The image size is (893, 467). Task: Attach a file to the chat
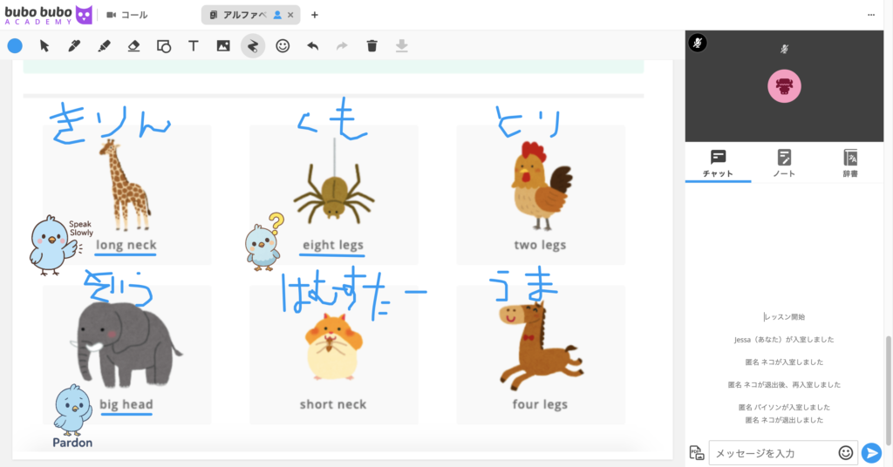click(x=697, y=453)
